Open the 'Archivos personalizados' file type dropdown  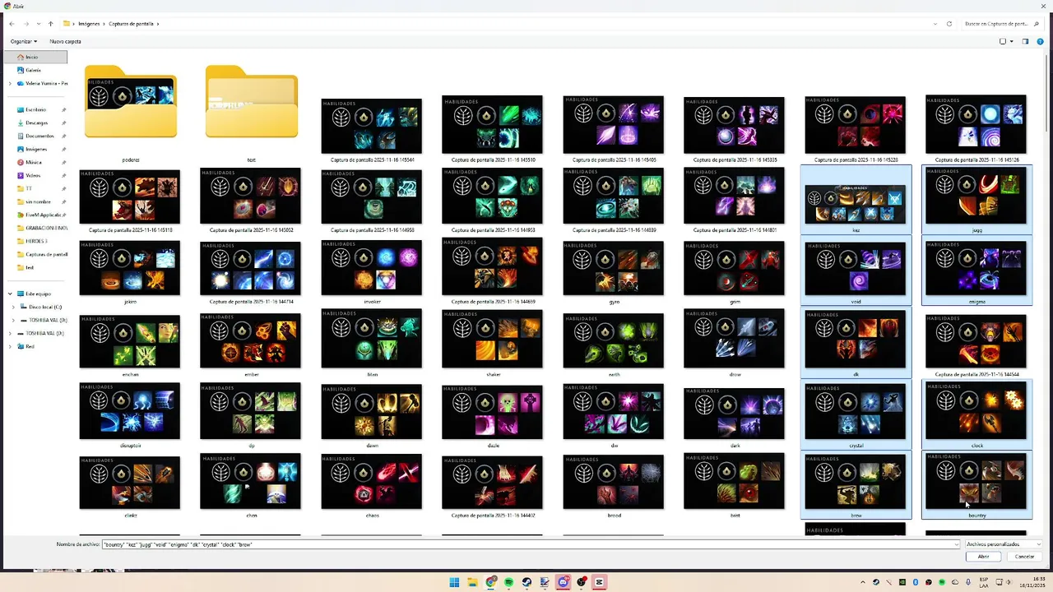click(1003, 544)
